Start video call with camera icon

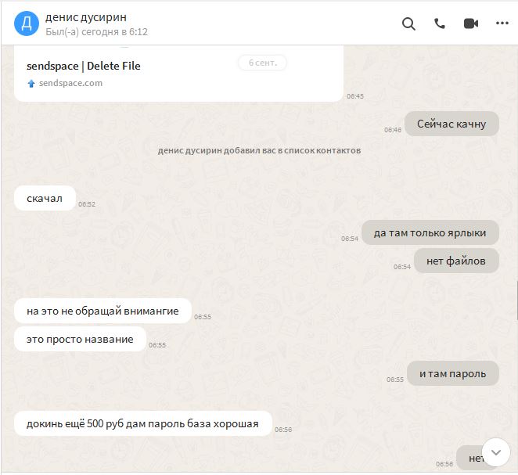pos(471,23)
